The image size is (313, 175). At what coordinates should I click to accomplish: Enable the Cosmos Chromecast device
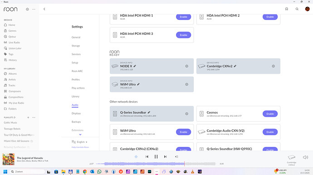tap(270, 114)
